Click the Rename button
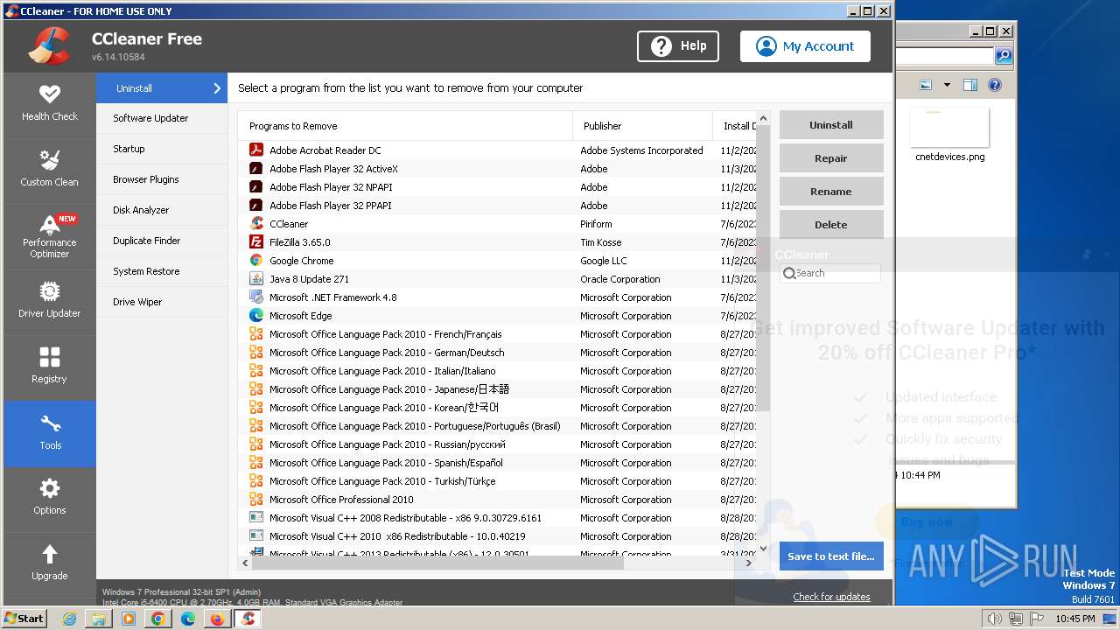1120x630 pixels. pyautogui.click(x=831, y=192)
